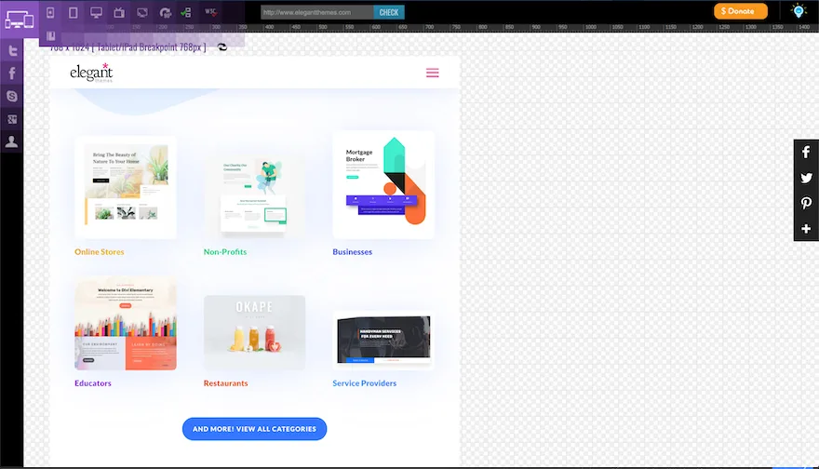Open Facebook link in left sidebar
Viewport: 819px width, 469px height.
click(x=12, y=74)
